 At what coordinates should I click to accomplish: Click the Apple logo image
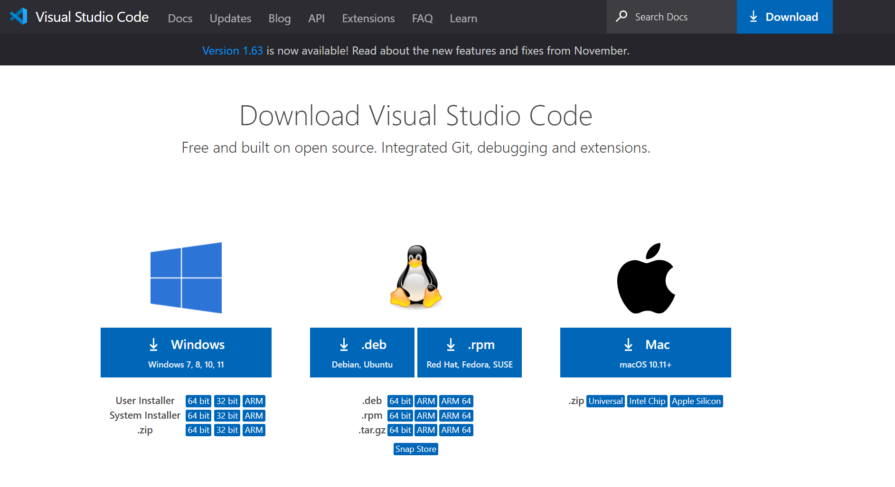646,278
